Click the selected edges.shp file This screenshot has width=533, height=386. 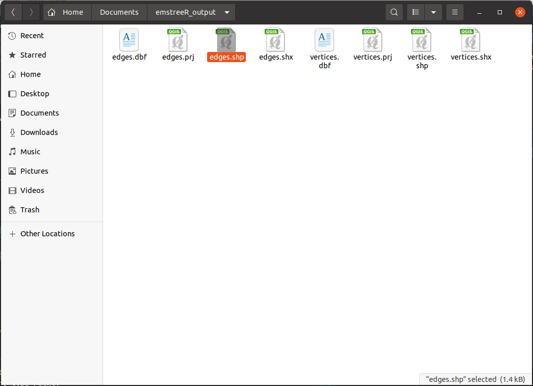pyautogui.click(x=226, y=41)
